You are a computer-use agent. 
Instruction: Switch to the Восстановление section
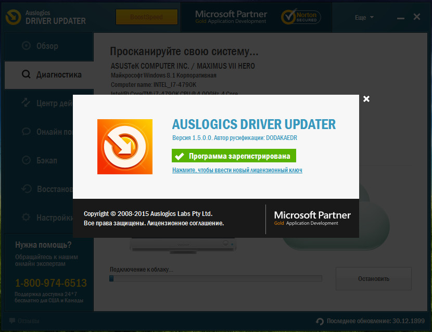tap(39, 189)
